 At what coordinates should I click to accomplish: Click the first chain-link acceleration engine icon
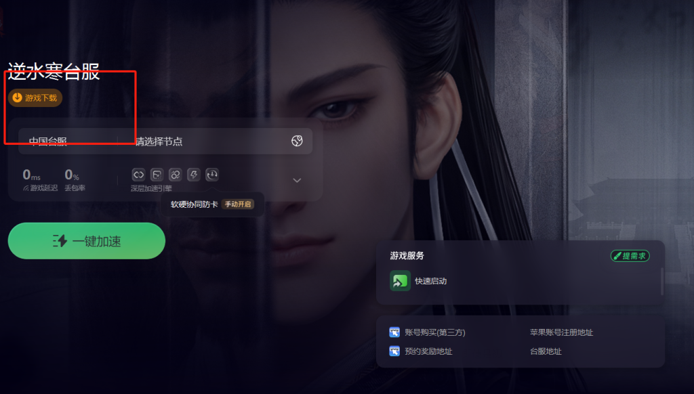[138, 175]
